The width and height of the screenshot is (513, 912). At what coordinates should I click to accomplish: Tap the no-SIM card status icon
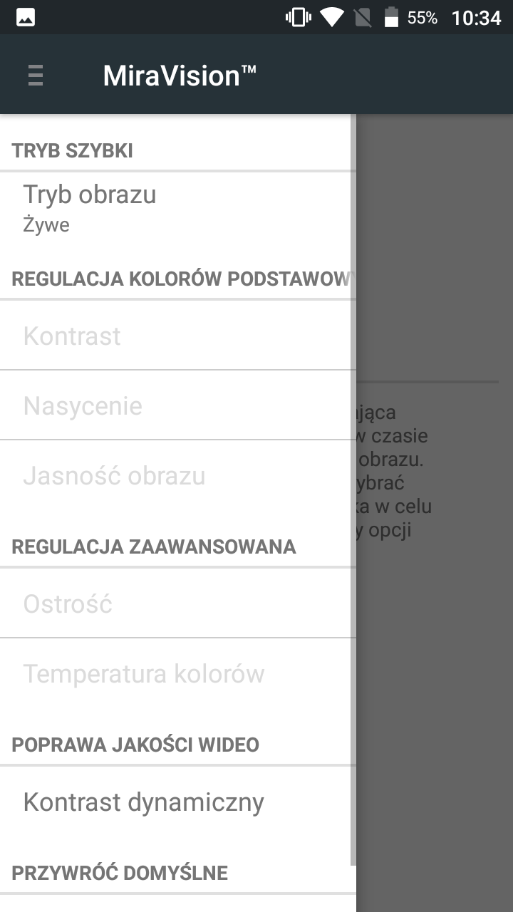click(x=363, y=17)
